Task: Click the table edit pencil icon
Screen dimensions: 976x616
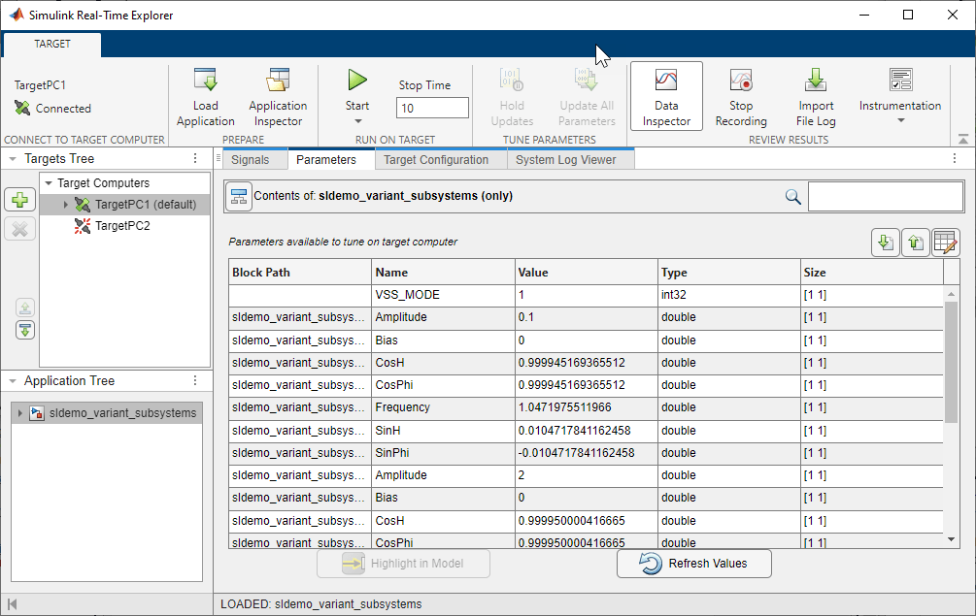Action: 945,243
